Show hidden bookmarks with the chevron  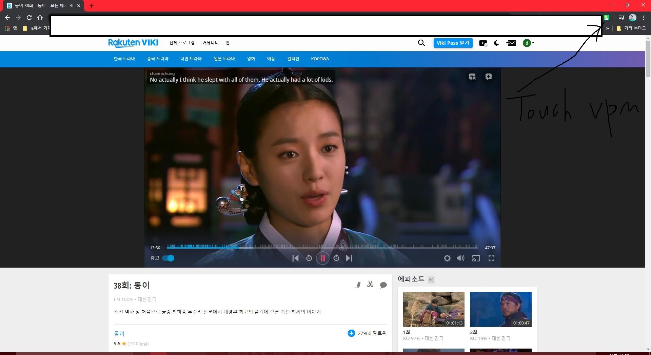(608, 28)
